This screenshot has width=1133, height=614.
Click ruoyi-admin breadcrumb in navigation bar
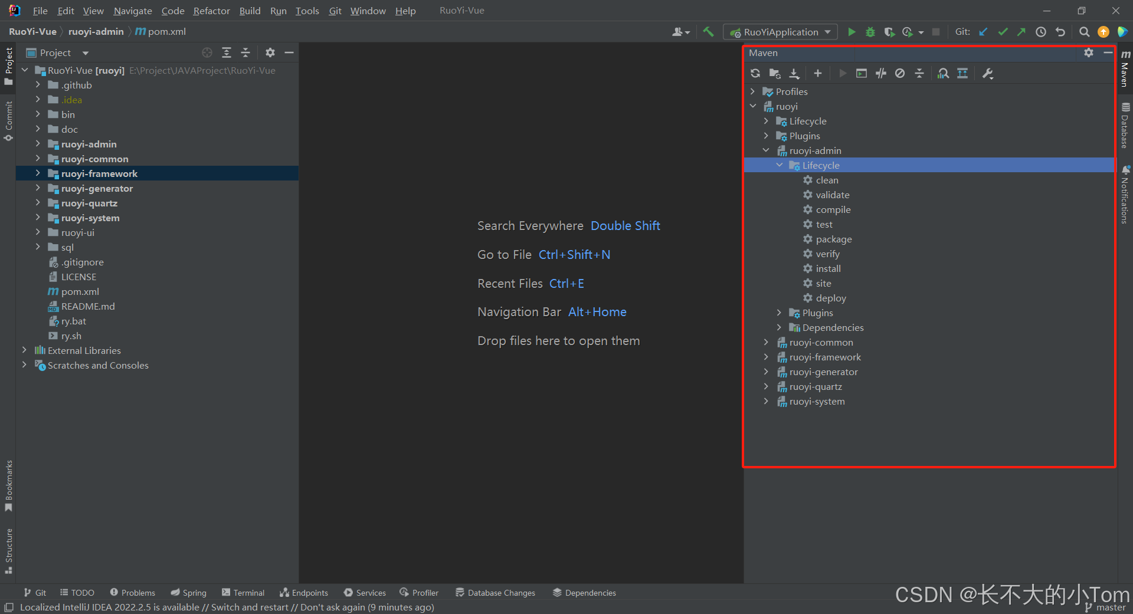click(96, 32)
